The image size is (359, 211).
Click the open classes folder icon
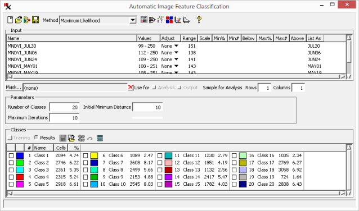tap(71, 138)
